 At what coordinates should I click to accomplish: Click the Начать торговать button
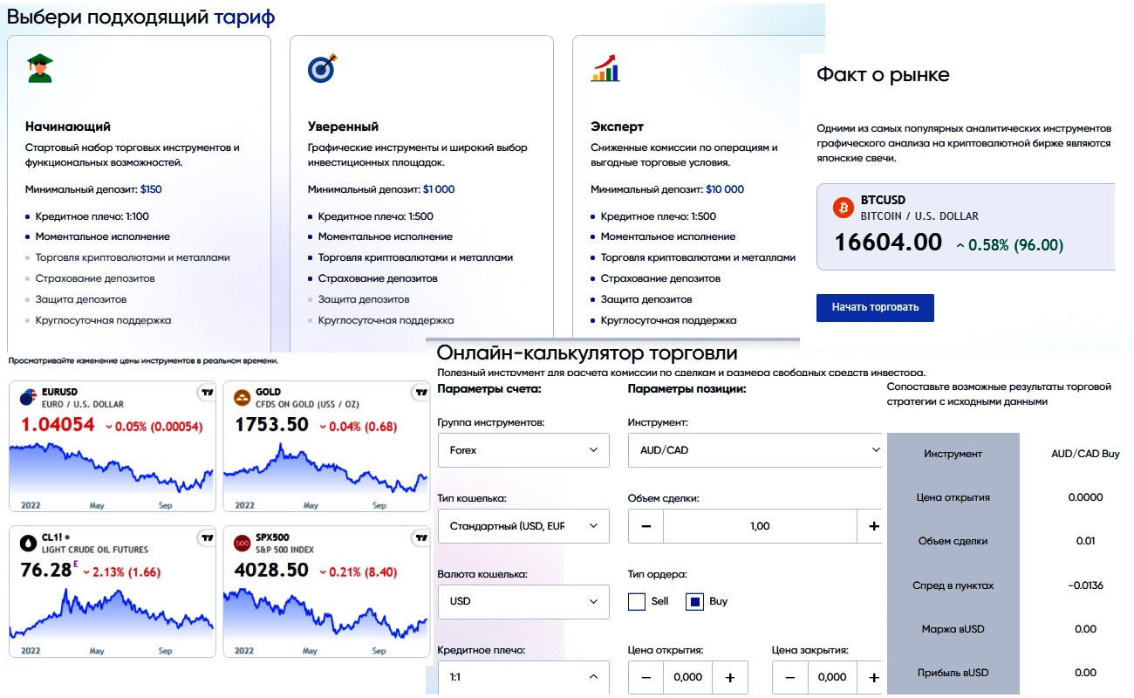875,308
